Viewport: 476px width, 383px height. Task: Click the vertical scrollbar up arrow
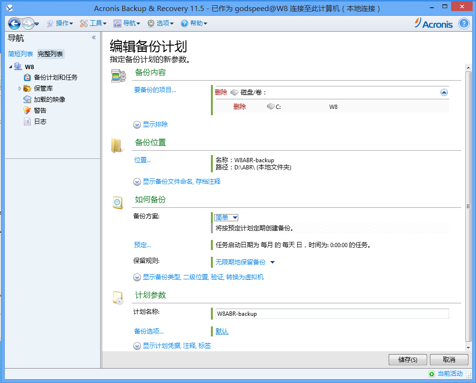tap(468, 68)
